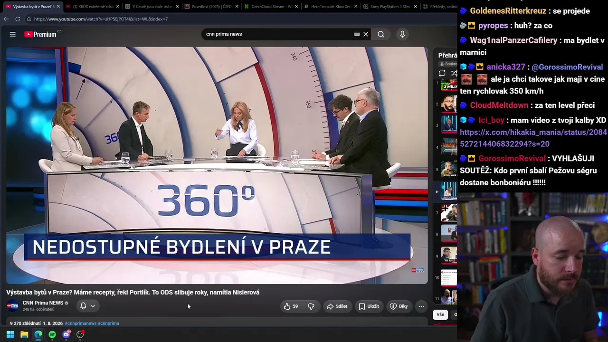Open more actions three-dot menu under video
The image size is (608, 342).
tap(421, 306)
